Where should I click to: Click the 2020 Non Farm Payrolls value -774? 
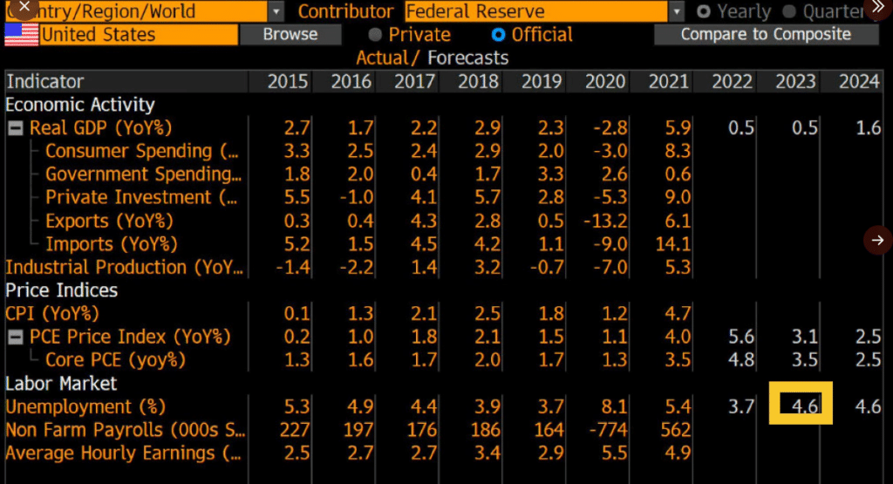[x=608, y=430]
